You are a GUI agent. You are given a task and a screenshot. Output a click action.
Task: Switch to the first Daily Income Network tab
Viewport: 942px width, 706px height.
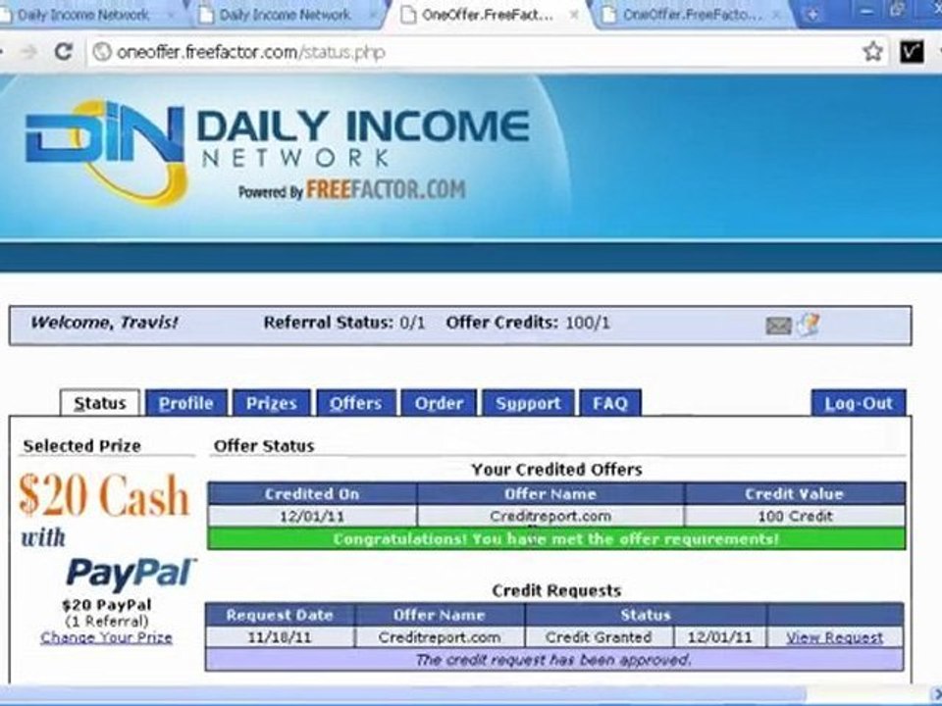[82, 15]
